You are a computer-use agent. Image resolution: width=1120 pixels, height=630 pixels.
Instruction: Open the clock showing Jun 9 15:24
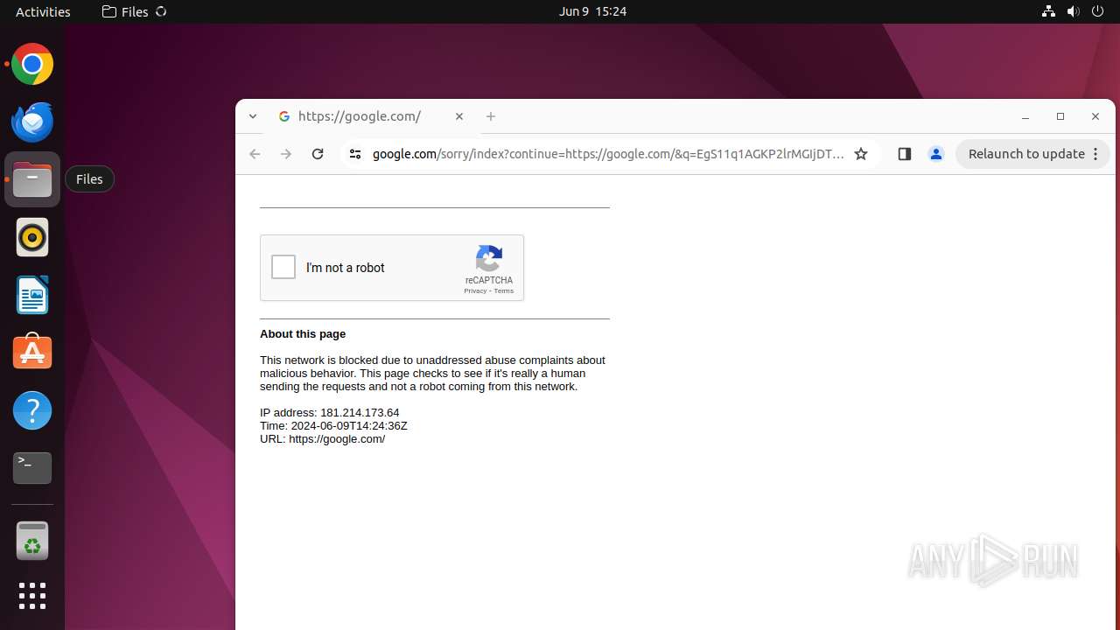pos(592,11)
